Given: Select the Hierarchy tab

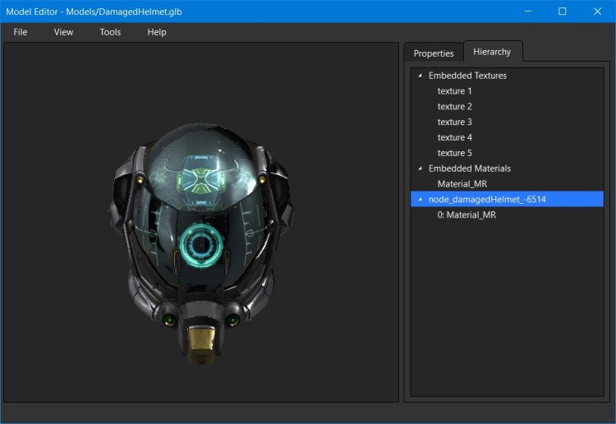Looking at the screenshot, I should coord(493,52).
